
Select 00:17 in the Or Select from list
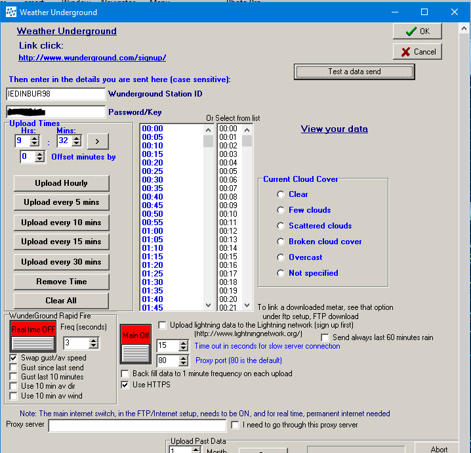[228, 274]
